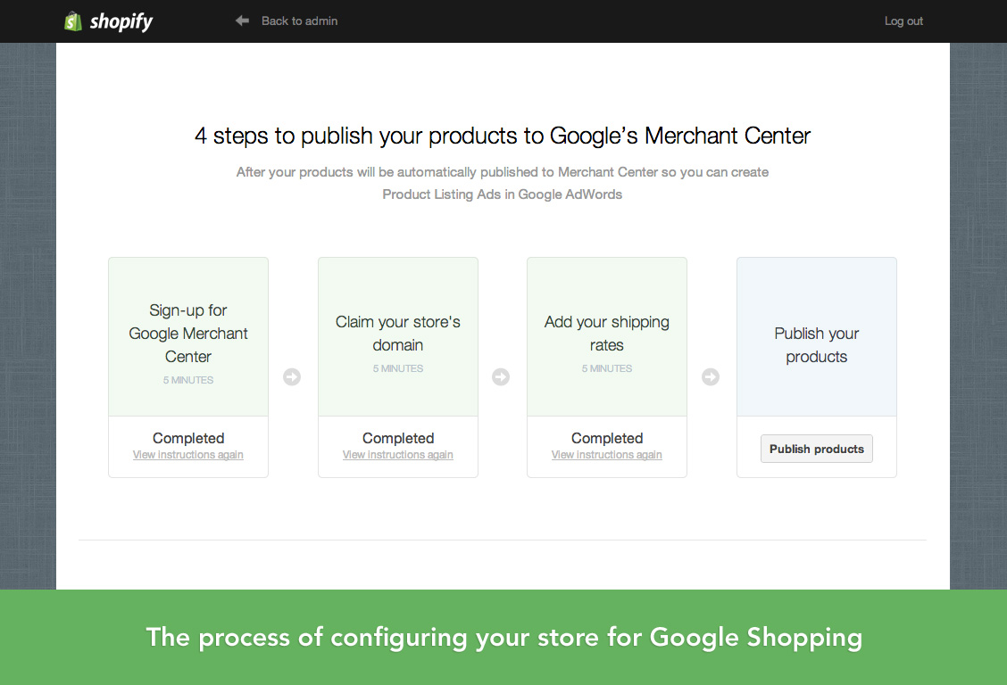
Task: Click the subtitle about Product Listing Ads
Action: 503,184
